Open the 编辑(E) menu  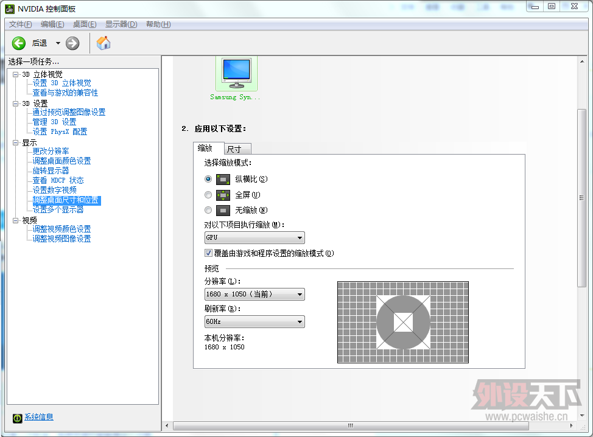(52, 24)
